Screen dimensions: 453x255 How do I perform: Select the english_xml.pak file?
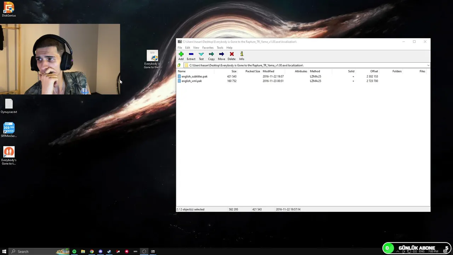pos(191,81)
